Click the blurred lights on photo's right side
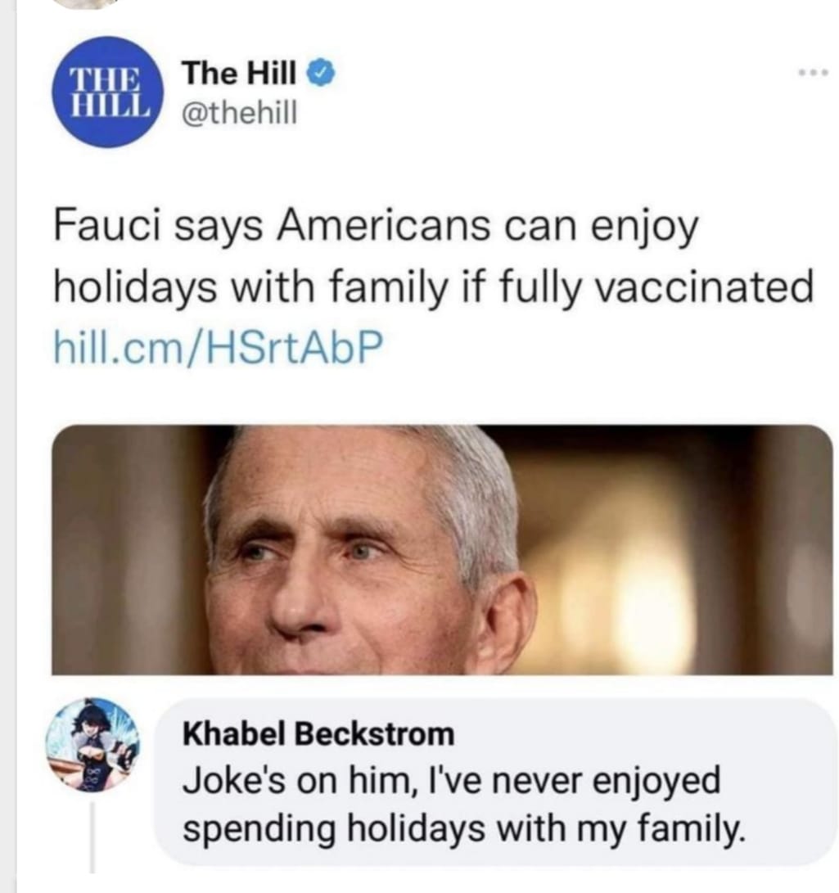The height and width of the screenshot is (893, 839). 647,589
